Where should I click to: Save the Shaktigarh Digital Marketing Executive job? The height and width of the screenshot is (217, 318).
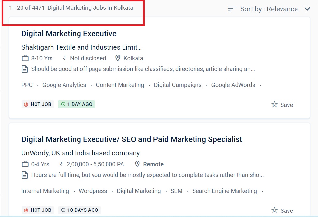[282, 105]
